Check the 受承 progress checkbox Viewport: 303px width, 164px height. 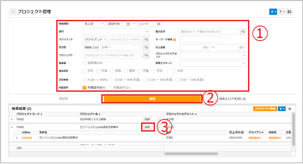point(112,71)
